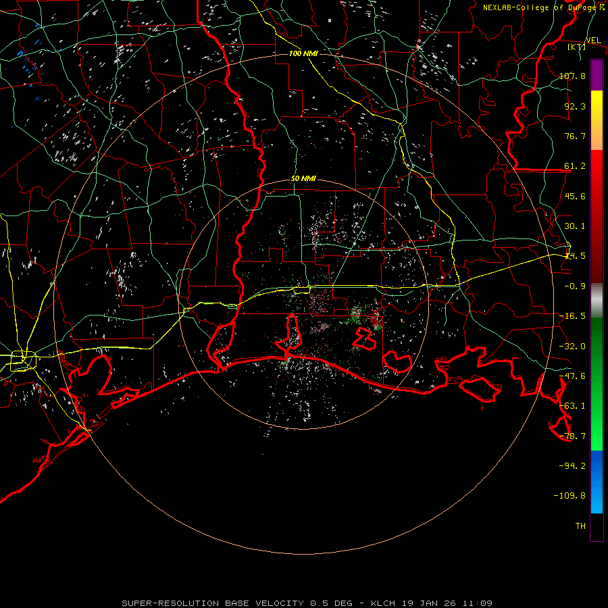The width and height of the screenshot is (608, 608).
Task: Click the -47.6 legend value
Action: coord(572,376)
